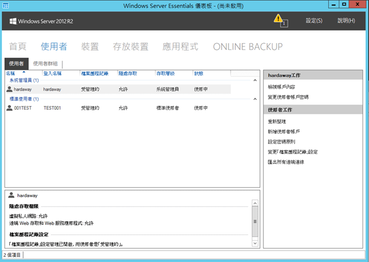Select the 001TEST user avatar icon
The image size is (369, 262).
[9, 108]
